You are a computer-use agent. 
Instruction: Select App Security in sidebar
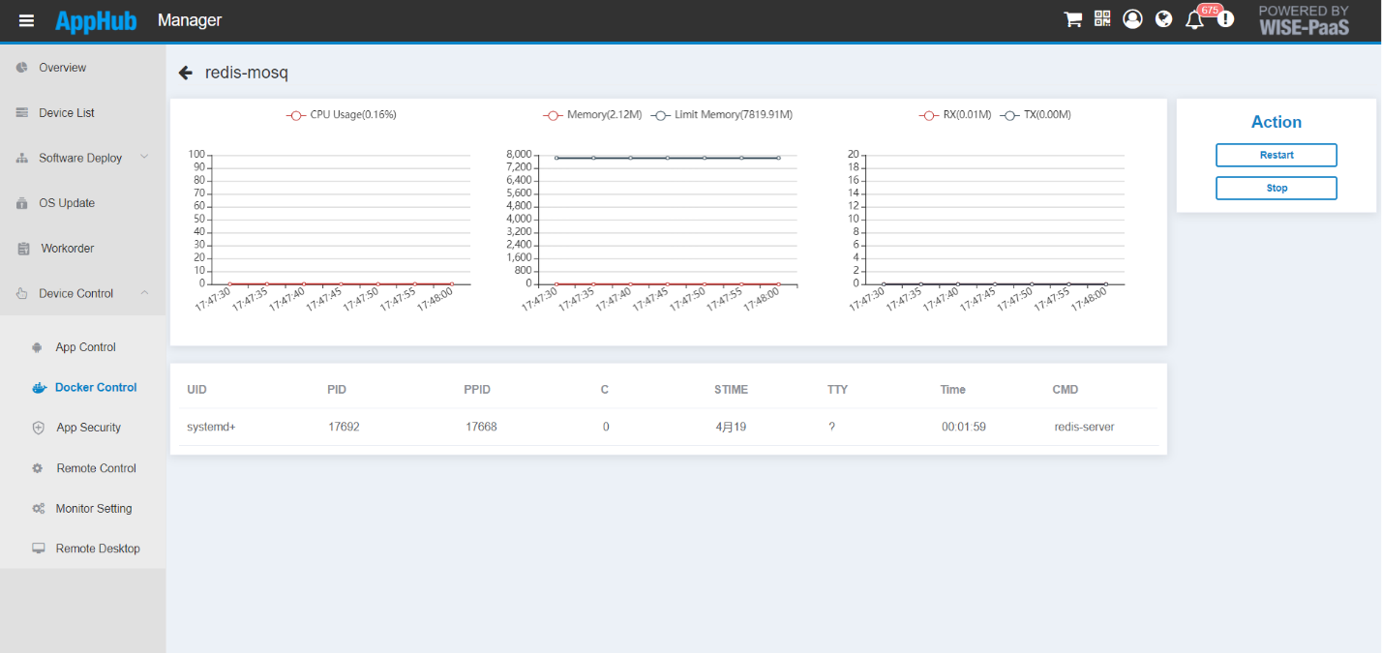[x=88, y=428]
